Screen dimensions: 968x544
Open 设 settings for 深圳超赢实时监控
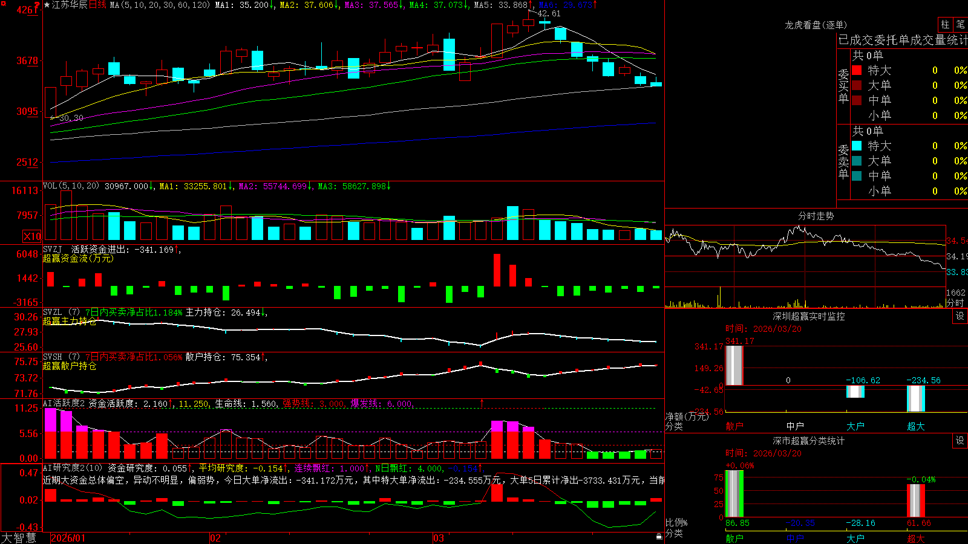[x=960, y=316]
